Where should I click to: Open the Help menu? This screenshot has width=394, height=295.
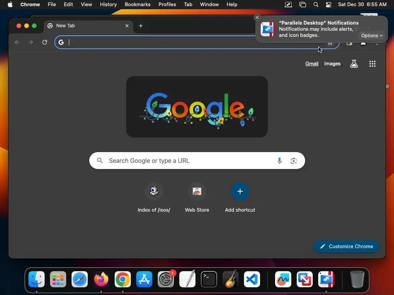tap(232, 5)
